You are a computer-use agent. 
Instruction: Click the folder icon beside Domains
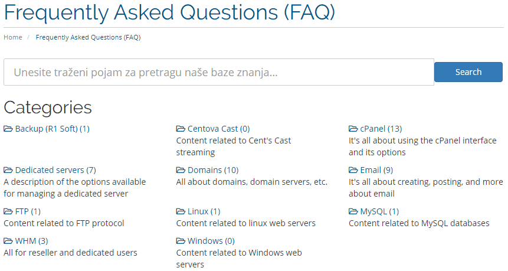pyautogui.click(x=181, y=170)
